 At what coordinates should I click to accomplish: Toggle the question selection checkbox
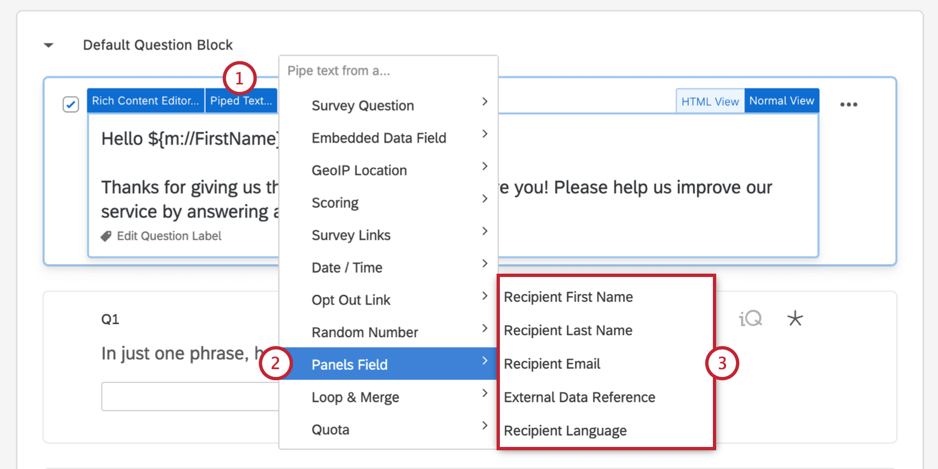click(x=71, y=104)
